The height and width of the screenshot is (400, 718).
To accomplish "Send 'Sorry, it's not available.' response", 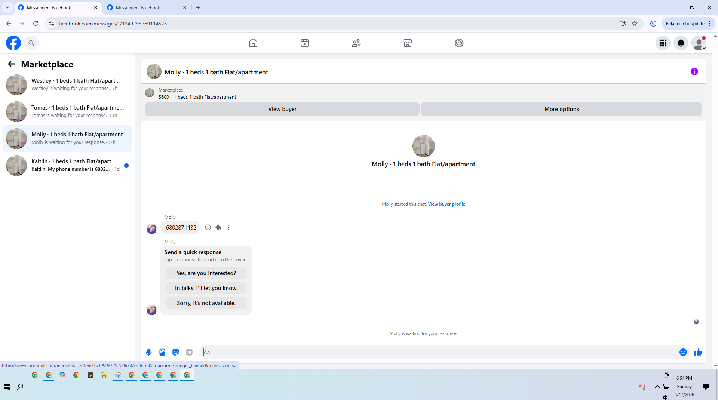I will [206, 303].
